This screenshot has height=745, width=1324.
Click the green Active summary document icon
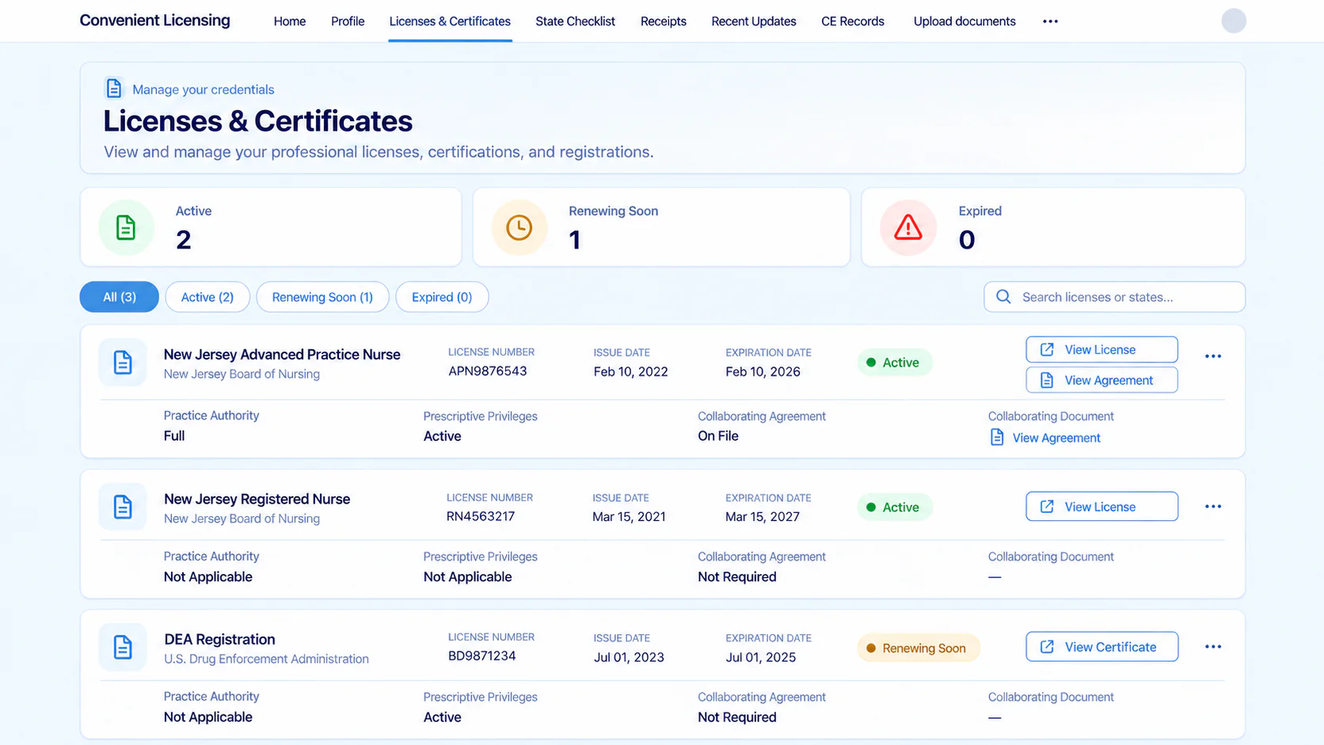[126, 228]
